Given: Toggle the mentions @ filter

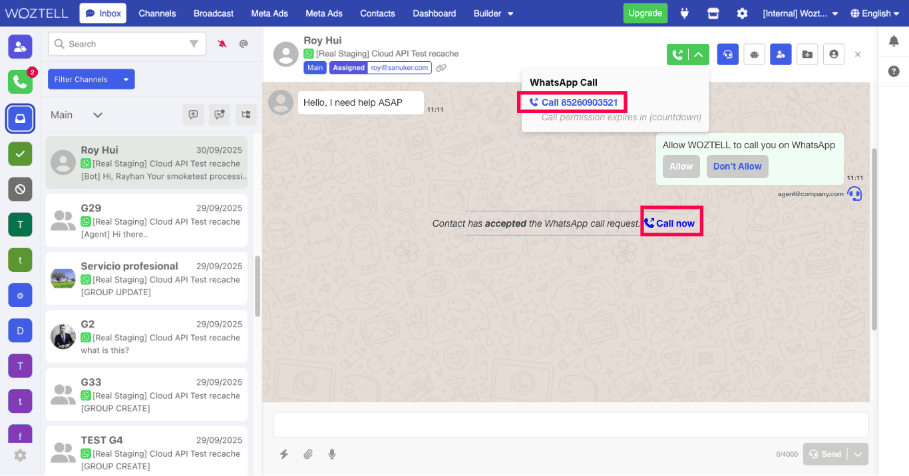Looking at the screenshot, I should (244, 44).
